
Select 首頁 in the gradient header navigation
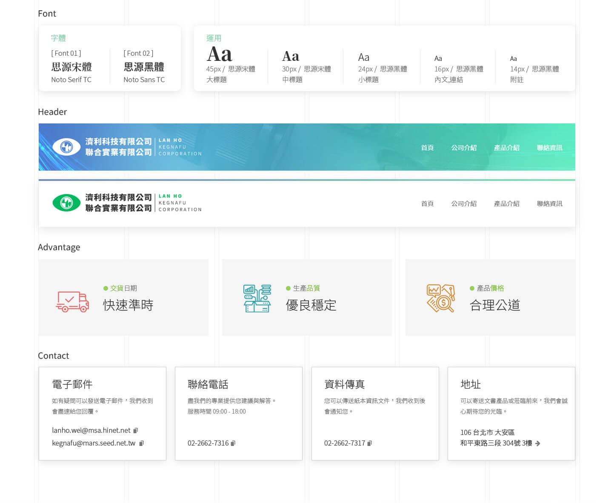(427, 148)
